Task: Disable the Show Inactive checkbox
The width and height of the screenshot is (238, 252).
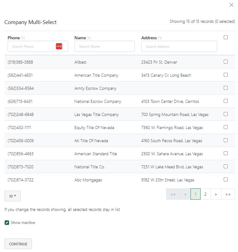Action: (7, 222)
